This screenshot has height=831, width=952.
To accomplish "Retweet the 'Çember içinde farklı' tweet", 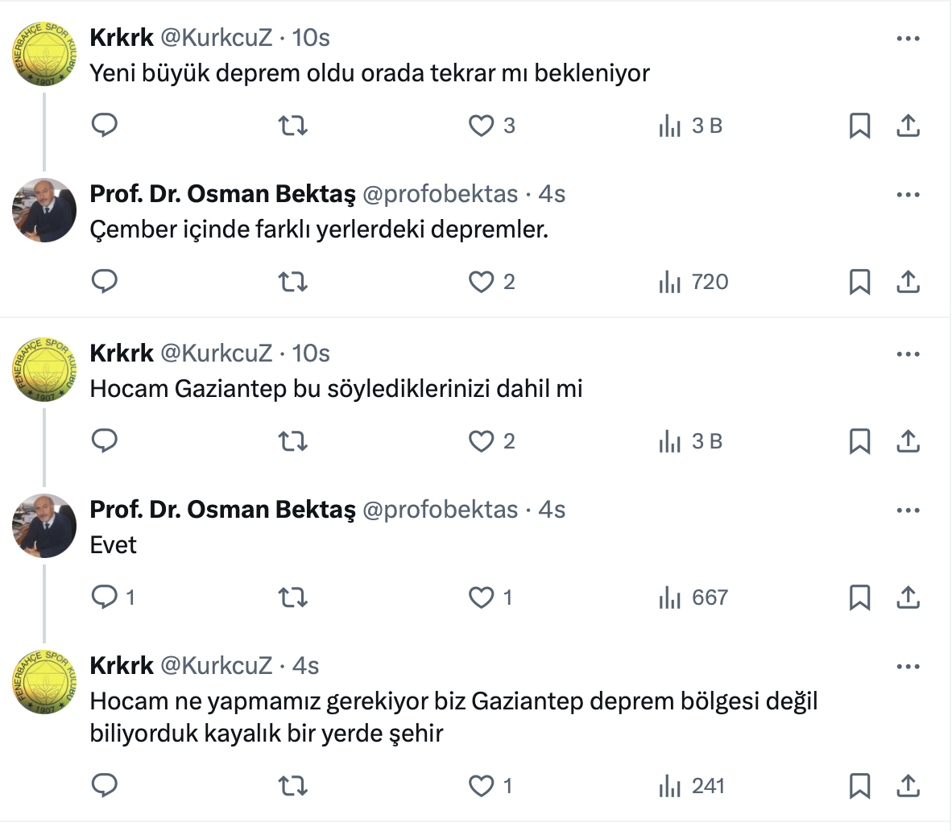I will coord(292,282).
